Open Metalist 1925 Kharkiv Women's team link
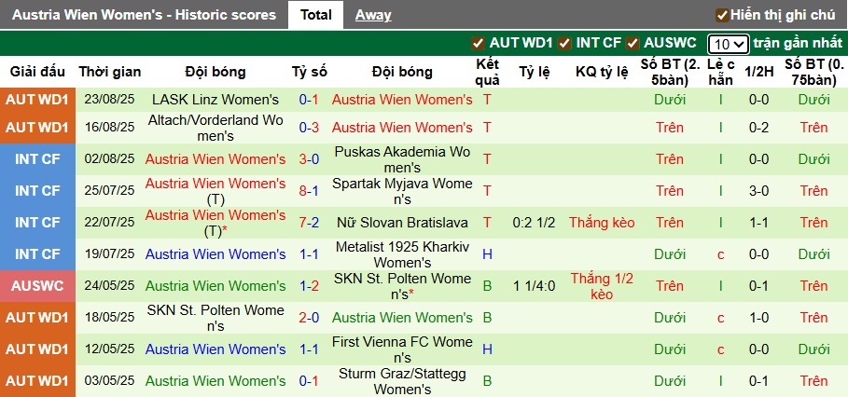Viewport: 848px width, 397px height. 402,254
